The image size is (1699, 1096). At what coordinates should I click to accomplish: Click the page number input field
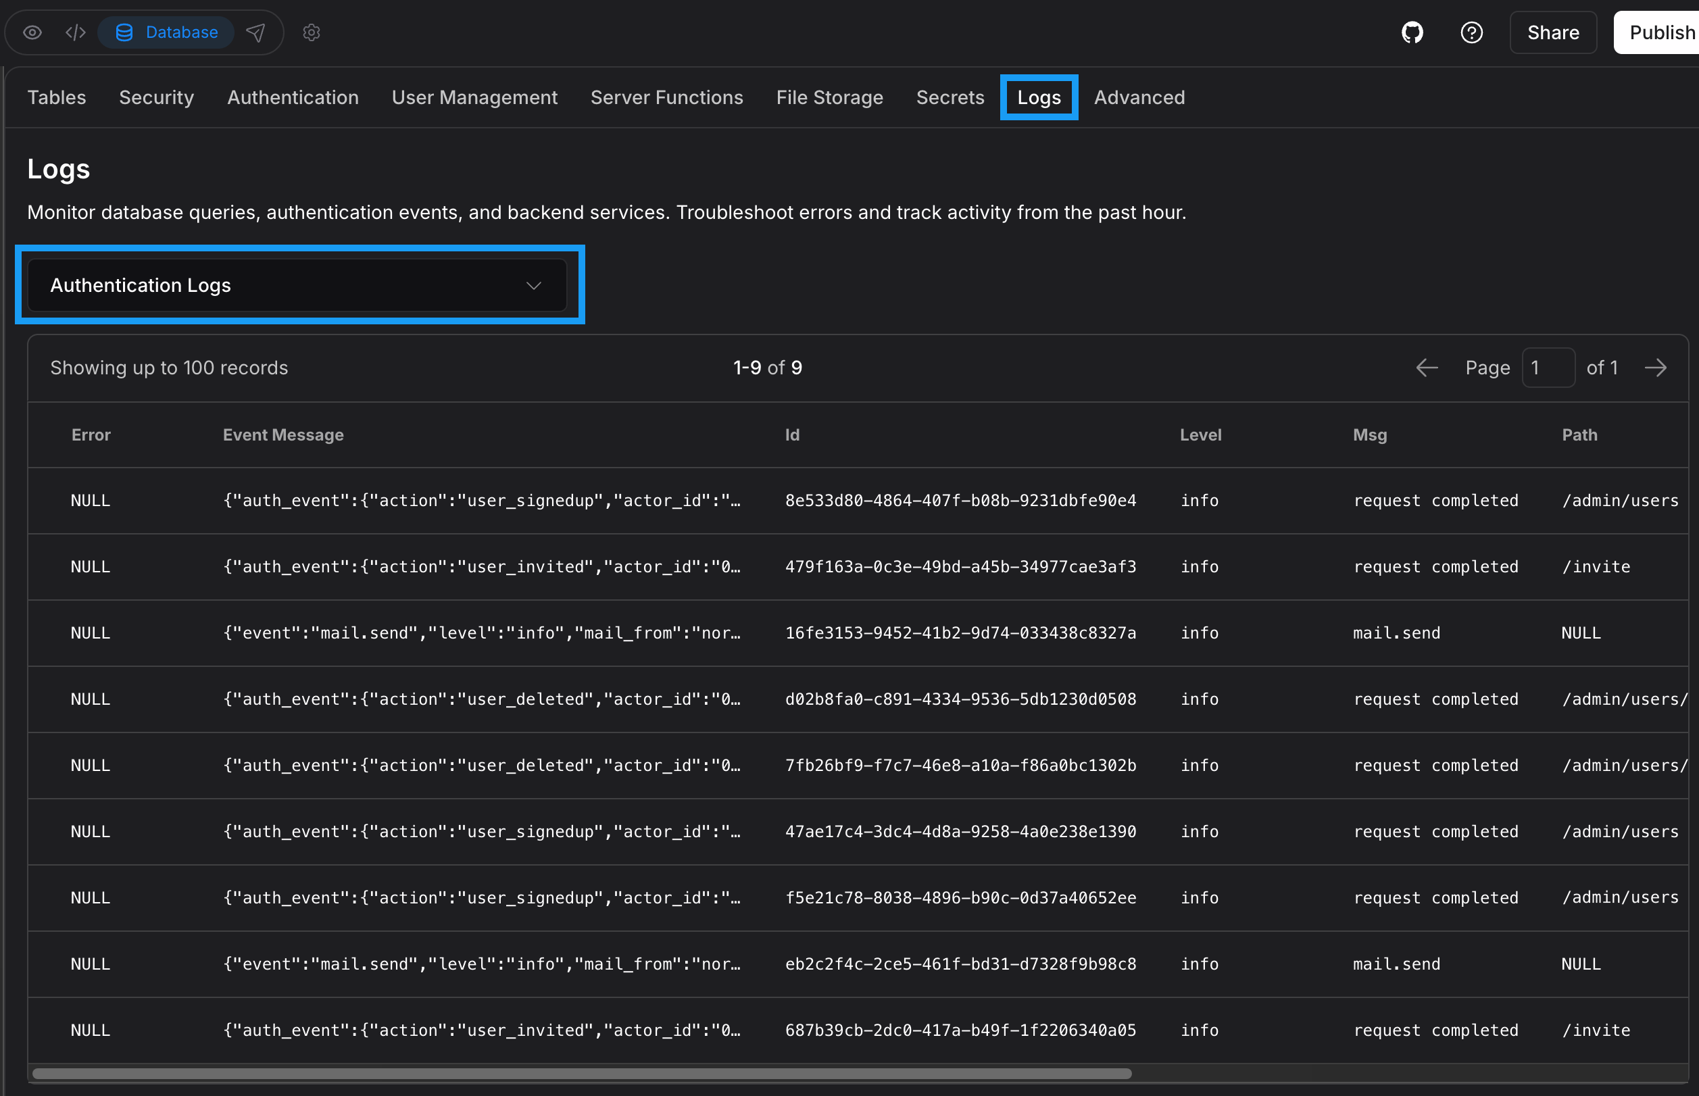1548,368
